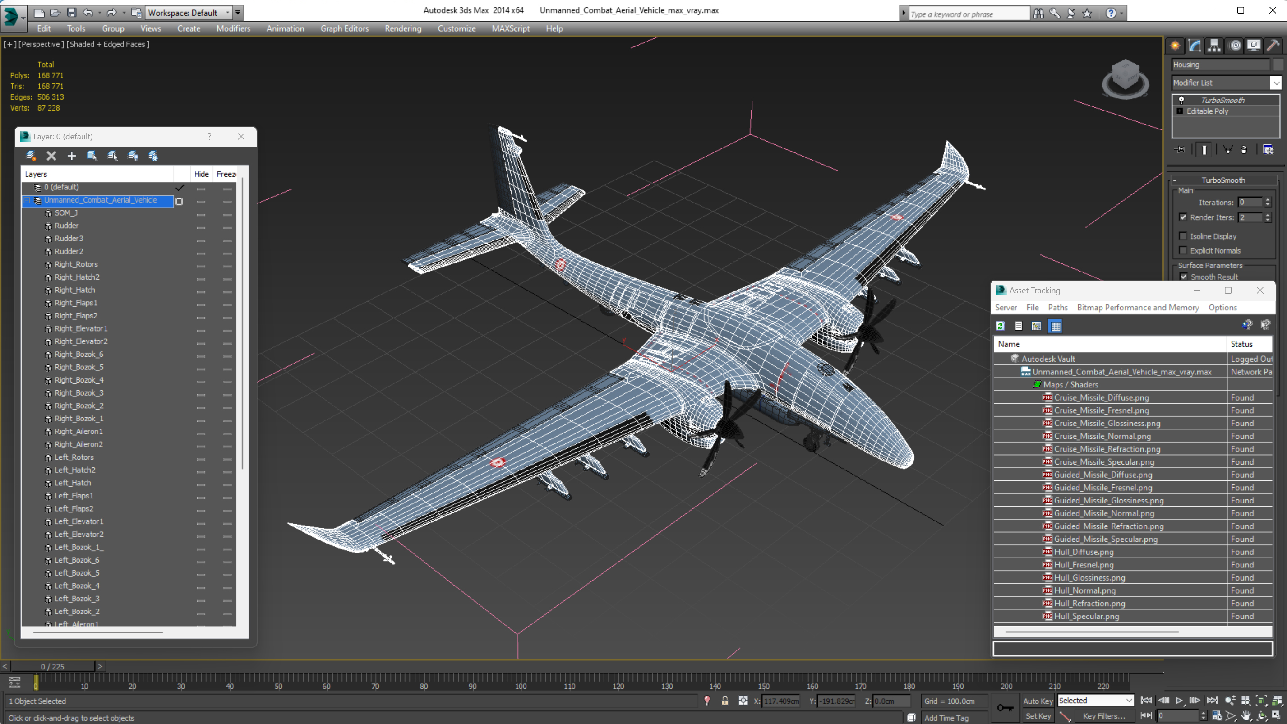Open the Hierarchy command panel tab

point(1214,46)
